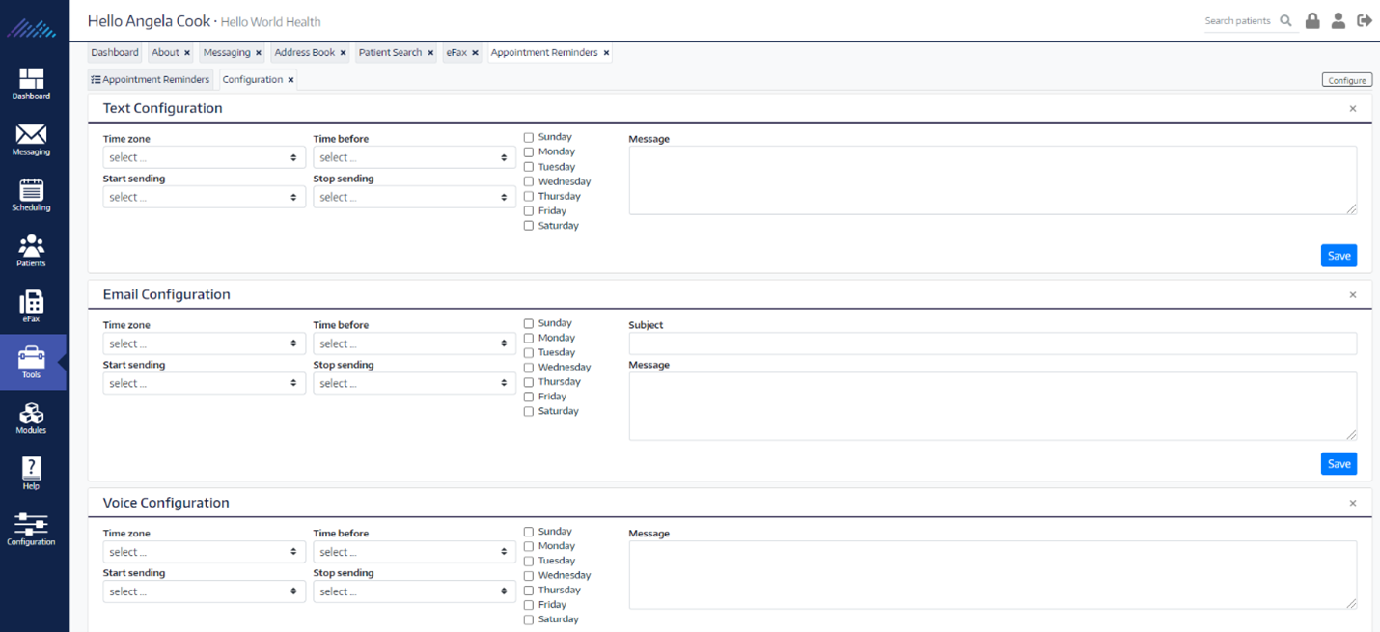Click inside the Subject field under Email Configuration

[992, 343]
